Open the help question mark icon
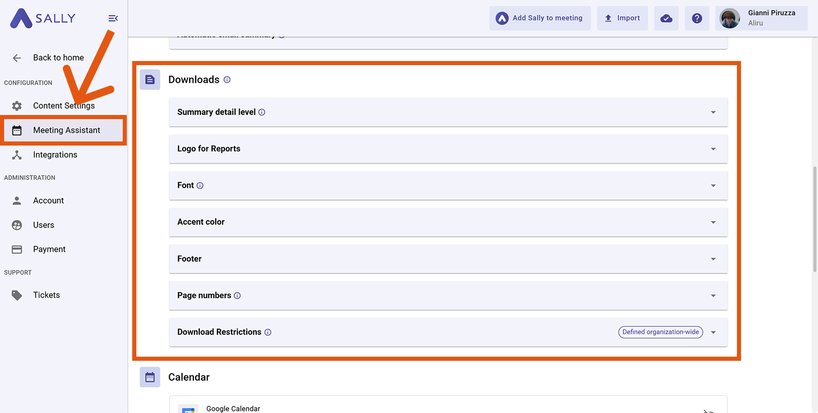Viewport: 818px width, 413px height. [x=697, y=18]
